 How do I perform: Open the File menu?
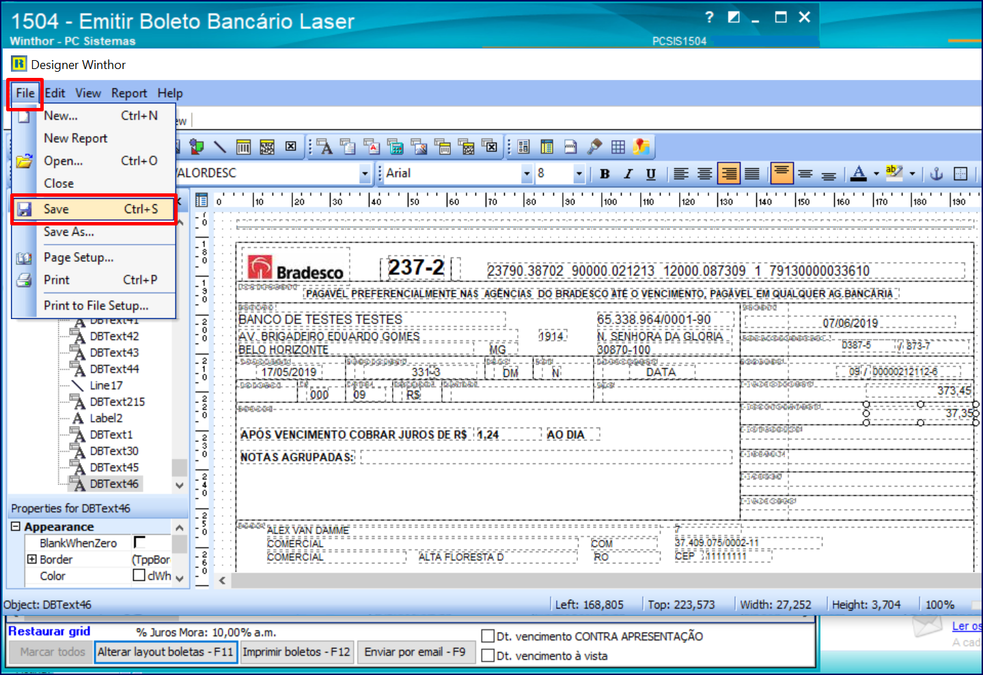coord(25,93)
